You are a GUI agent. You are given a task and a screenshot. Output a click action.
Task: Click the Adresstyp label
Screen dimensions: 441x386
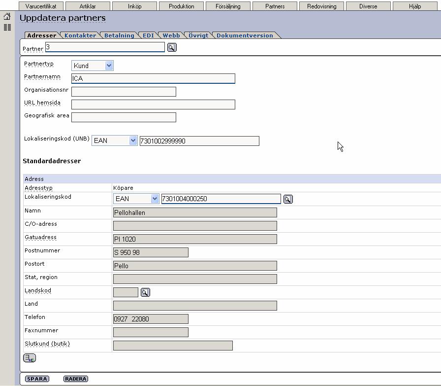38,188
